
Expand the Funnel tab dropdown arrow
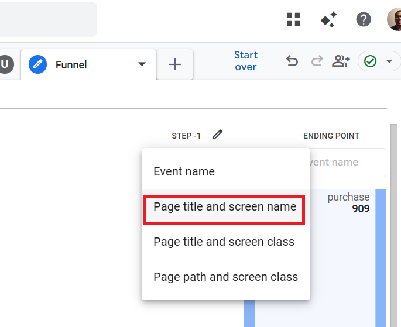point(142,64)
